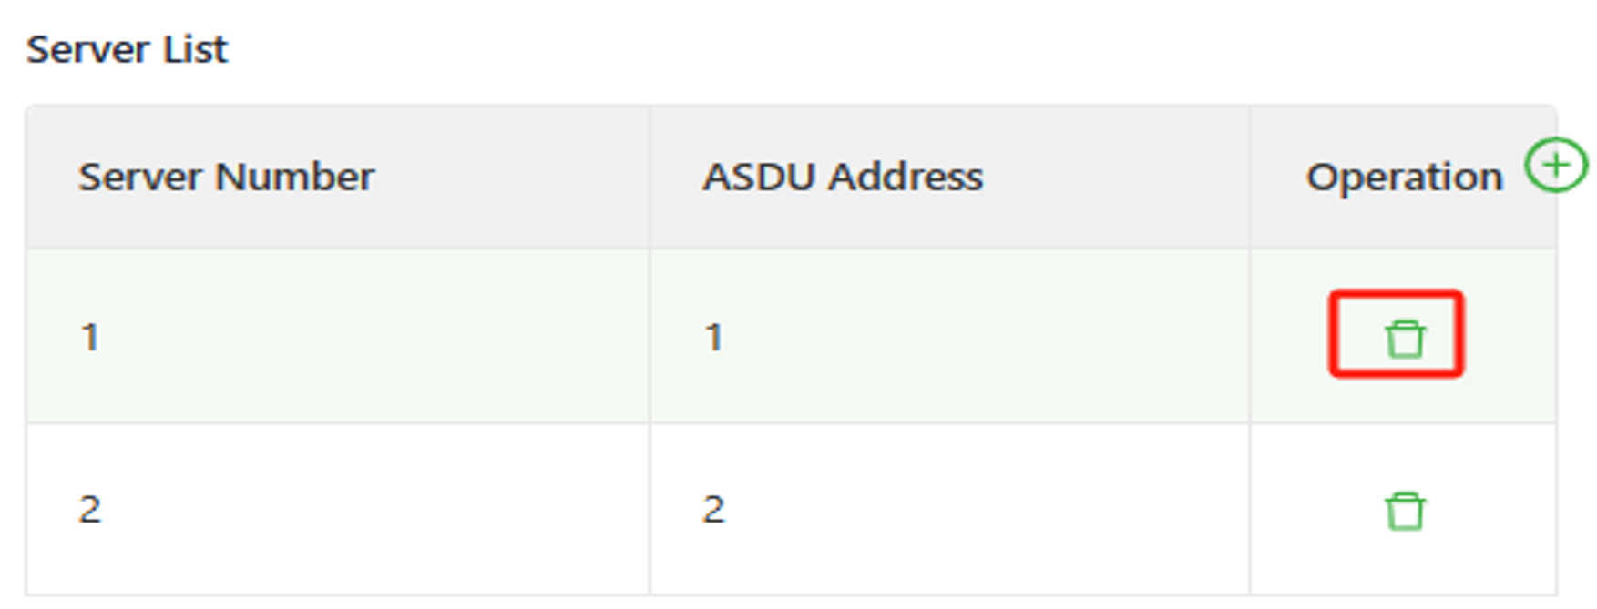The height and width of the screenshot is (609, 1597).
Task: Add a new entry to Server List
Action: [1556, 165]
